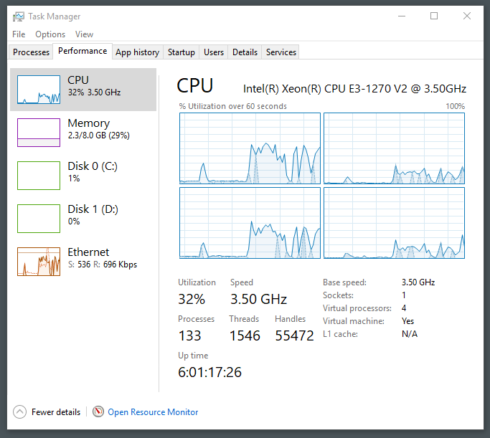Select the Ethernet throughput thumbnail

(x=39, y=262)
